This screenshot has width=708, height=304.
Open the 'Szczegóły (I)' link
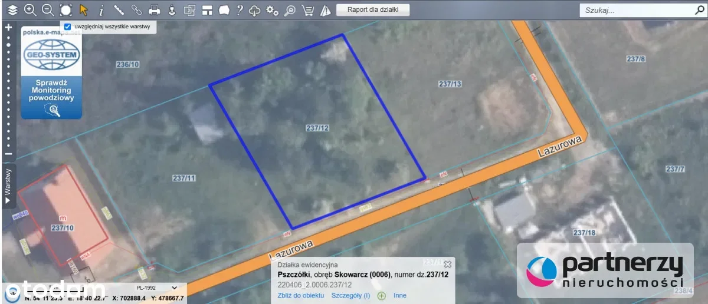click(x=350, y=296)
